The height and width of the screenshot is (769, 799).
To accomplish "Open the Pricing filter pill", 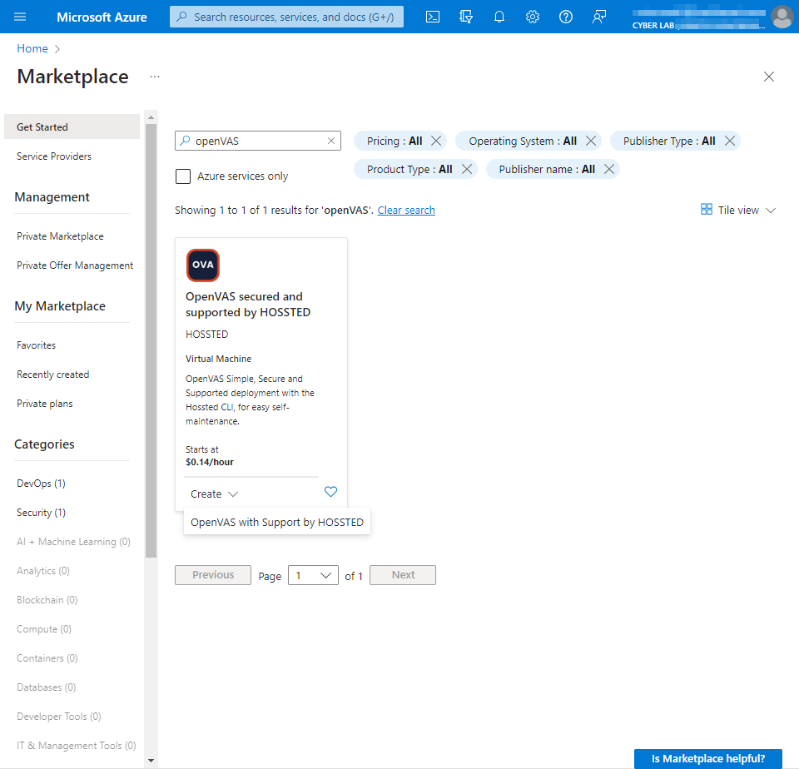I will 395,141.
